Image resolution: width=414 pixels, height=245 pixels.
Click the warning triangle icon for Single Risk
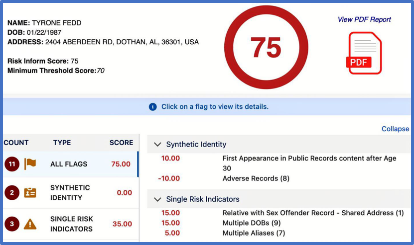[x=30, y=224]
